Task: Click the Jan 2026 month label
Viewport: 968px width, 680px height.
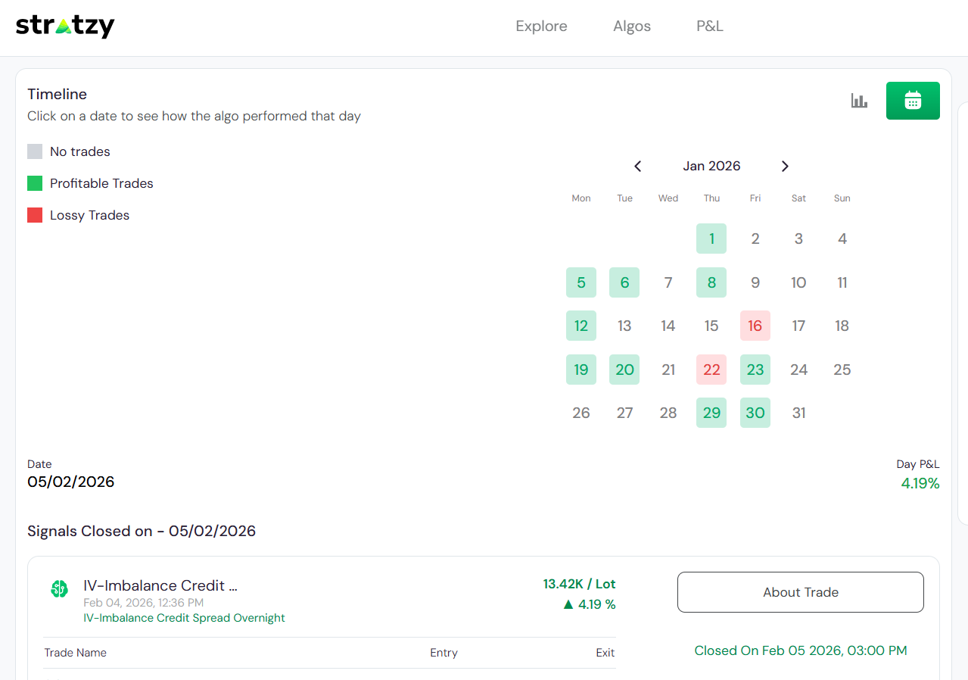Action: [711, 166]
